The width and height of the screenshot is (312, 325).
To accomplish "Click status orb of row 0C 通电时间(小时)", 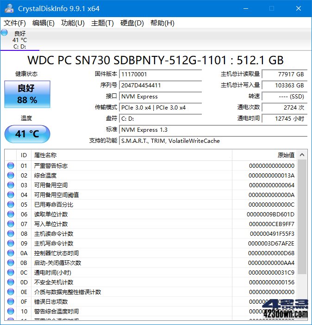I will pyautogui.click(x=11, y=273).
